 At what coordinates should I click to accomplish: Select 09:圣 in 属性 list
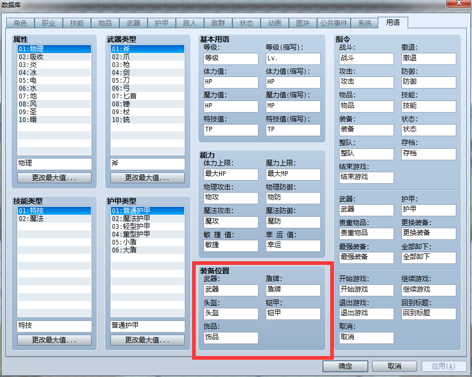54,112
